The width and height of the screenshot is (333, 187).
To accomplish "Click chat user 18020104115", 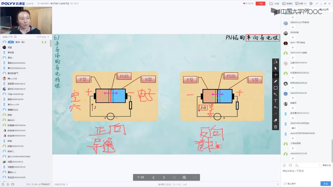I will (x=299, y=83).
